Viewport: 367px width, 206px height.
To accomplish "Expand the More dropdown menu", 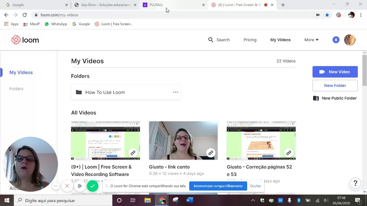I will [x=311, y=40].
